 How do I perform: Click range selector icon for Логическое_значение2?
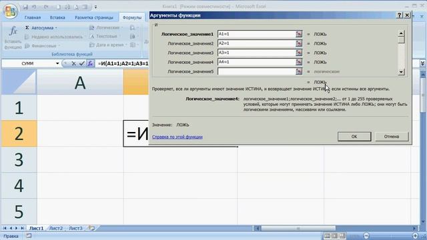[299, 43]
